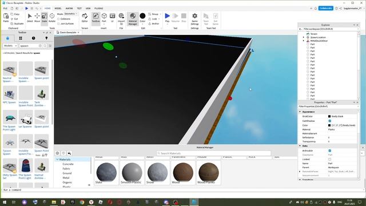
Task: Click the Collaborate button
Action: pos(325,9)
